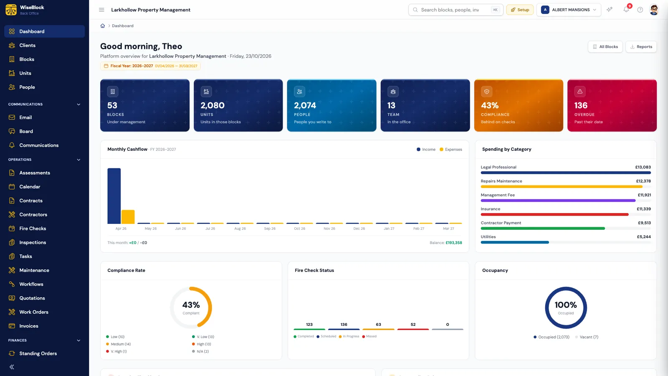Go to Clients in sidebar
Screen dimensions: 668x376
[x=44, y=45]
